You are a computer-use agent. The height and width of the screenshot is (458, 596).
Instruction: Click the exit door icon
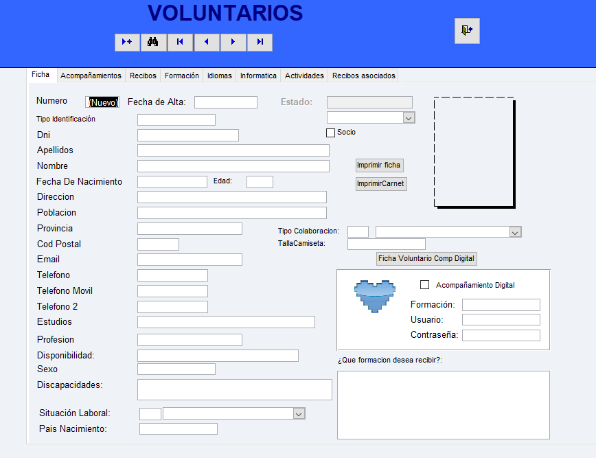(x=467, y=31)
